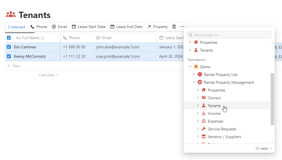Viewport: 282px width, 160px height.
Task: Collapse the Demo teamspace
Action: tap(190, 67)
